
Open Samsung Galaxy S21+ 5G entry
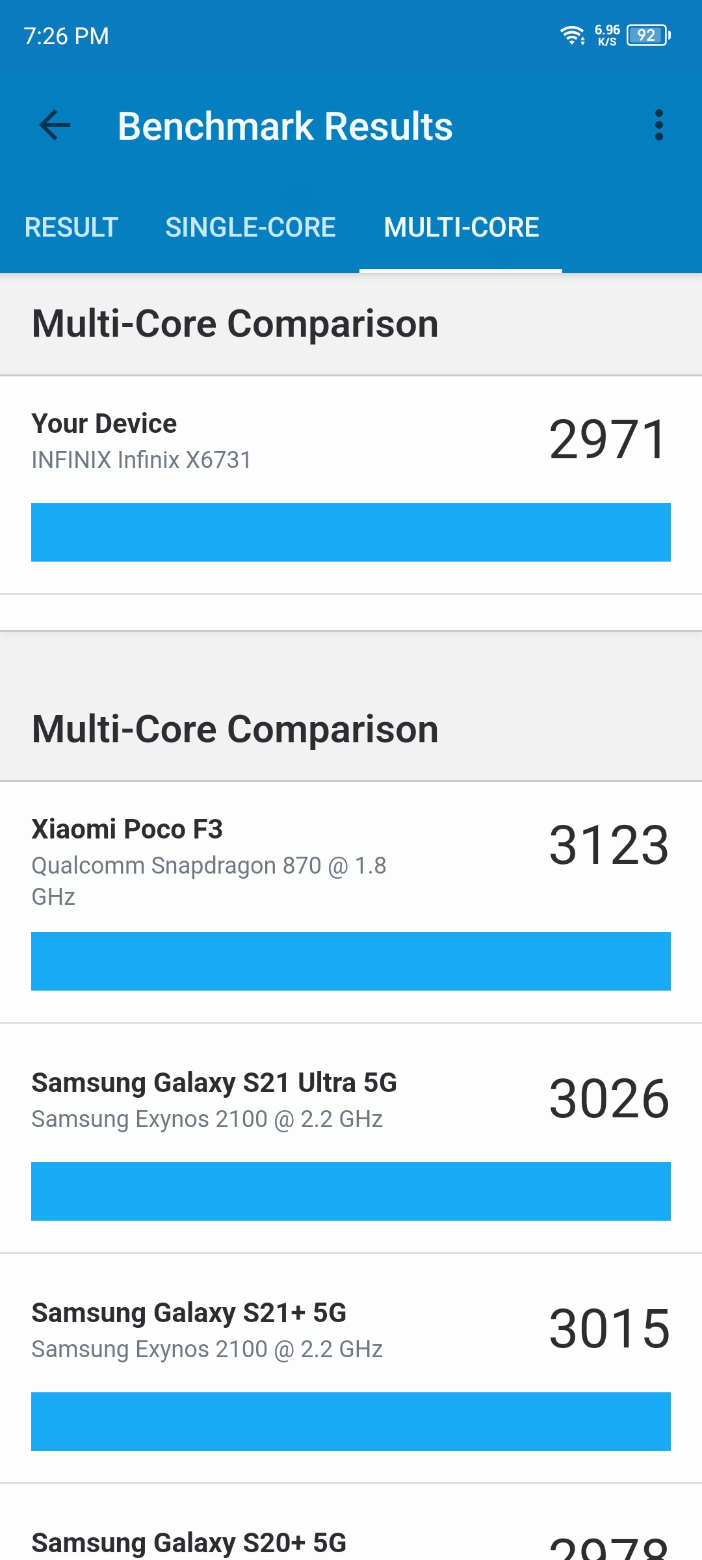[351, 1368]
